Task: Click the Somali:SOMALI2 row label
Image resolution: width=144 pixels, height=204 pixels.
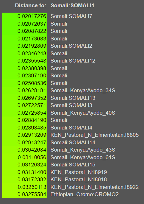Action: coord(71,46)
